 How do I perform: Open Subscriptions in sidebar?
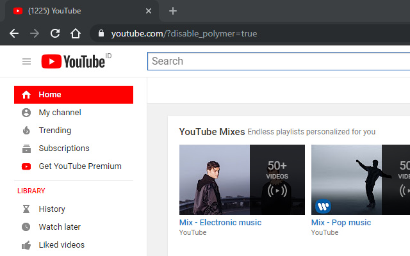[63, 148]
